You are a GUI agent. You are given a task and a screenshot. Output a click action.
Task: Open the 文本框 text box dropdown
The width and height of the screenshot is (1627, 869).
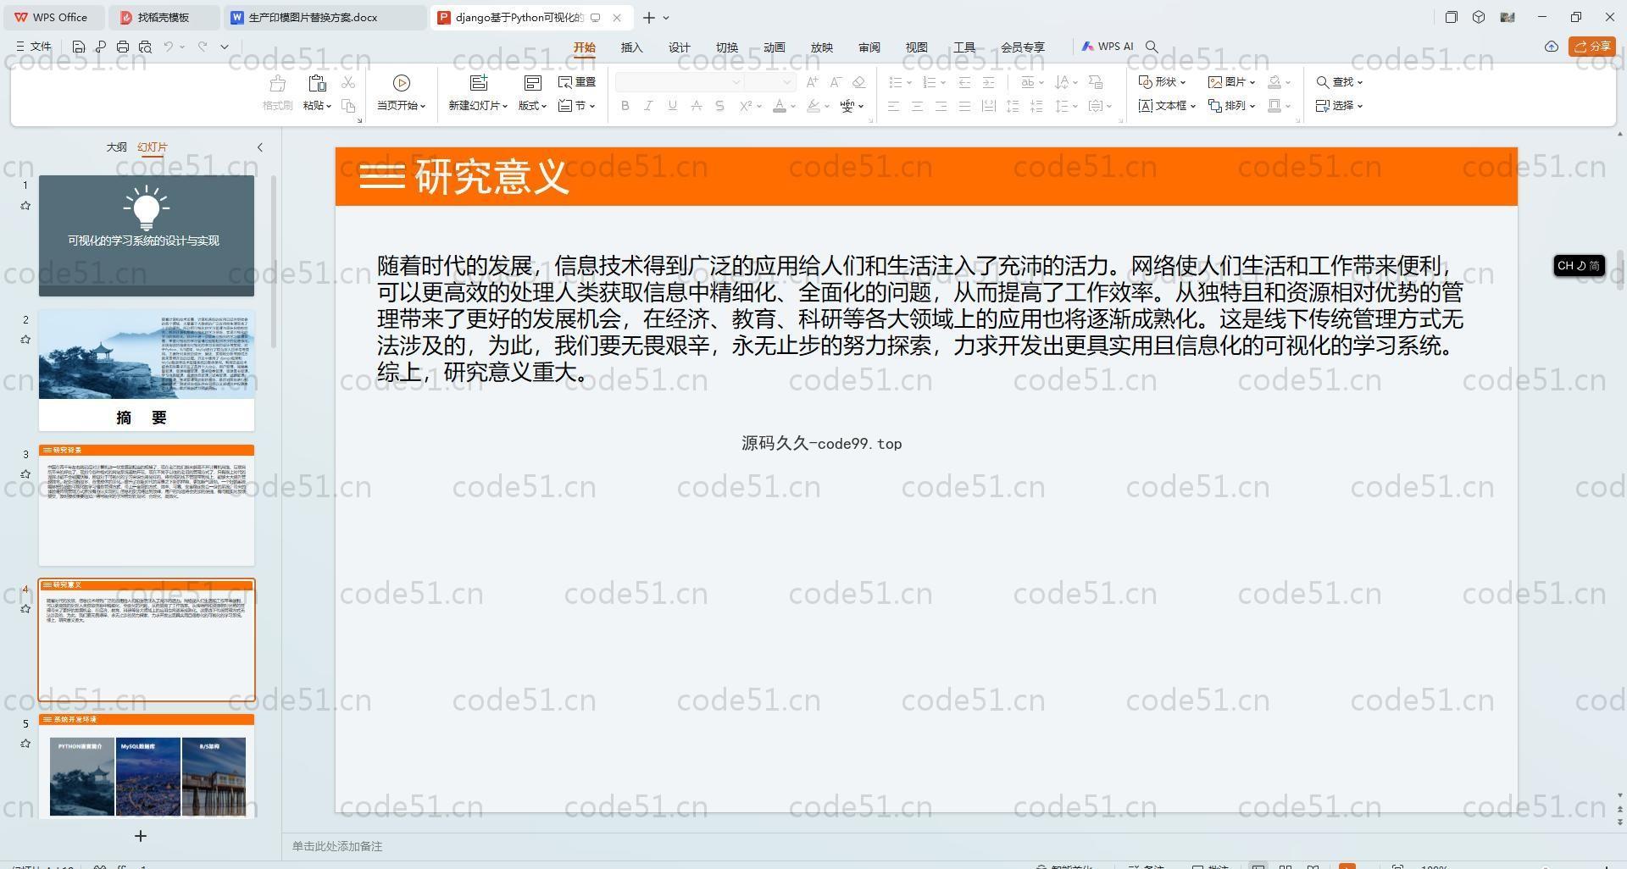(1167, 106)
